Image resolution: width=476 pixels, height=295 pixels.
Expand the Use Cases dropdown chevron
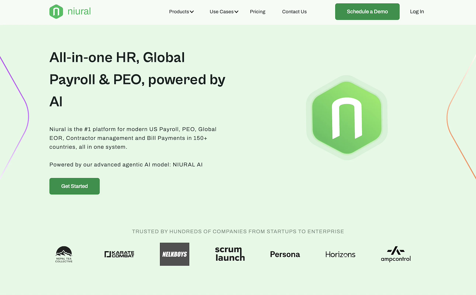236,12
